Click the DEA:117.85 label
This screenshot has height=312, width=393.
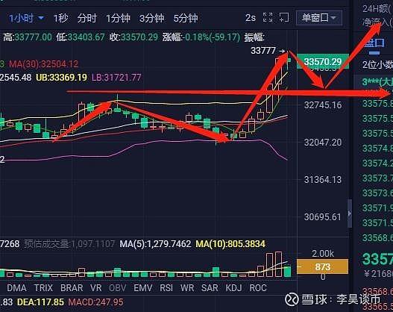(x=40, y=302)
